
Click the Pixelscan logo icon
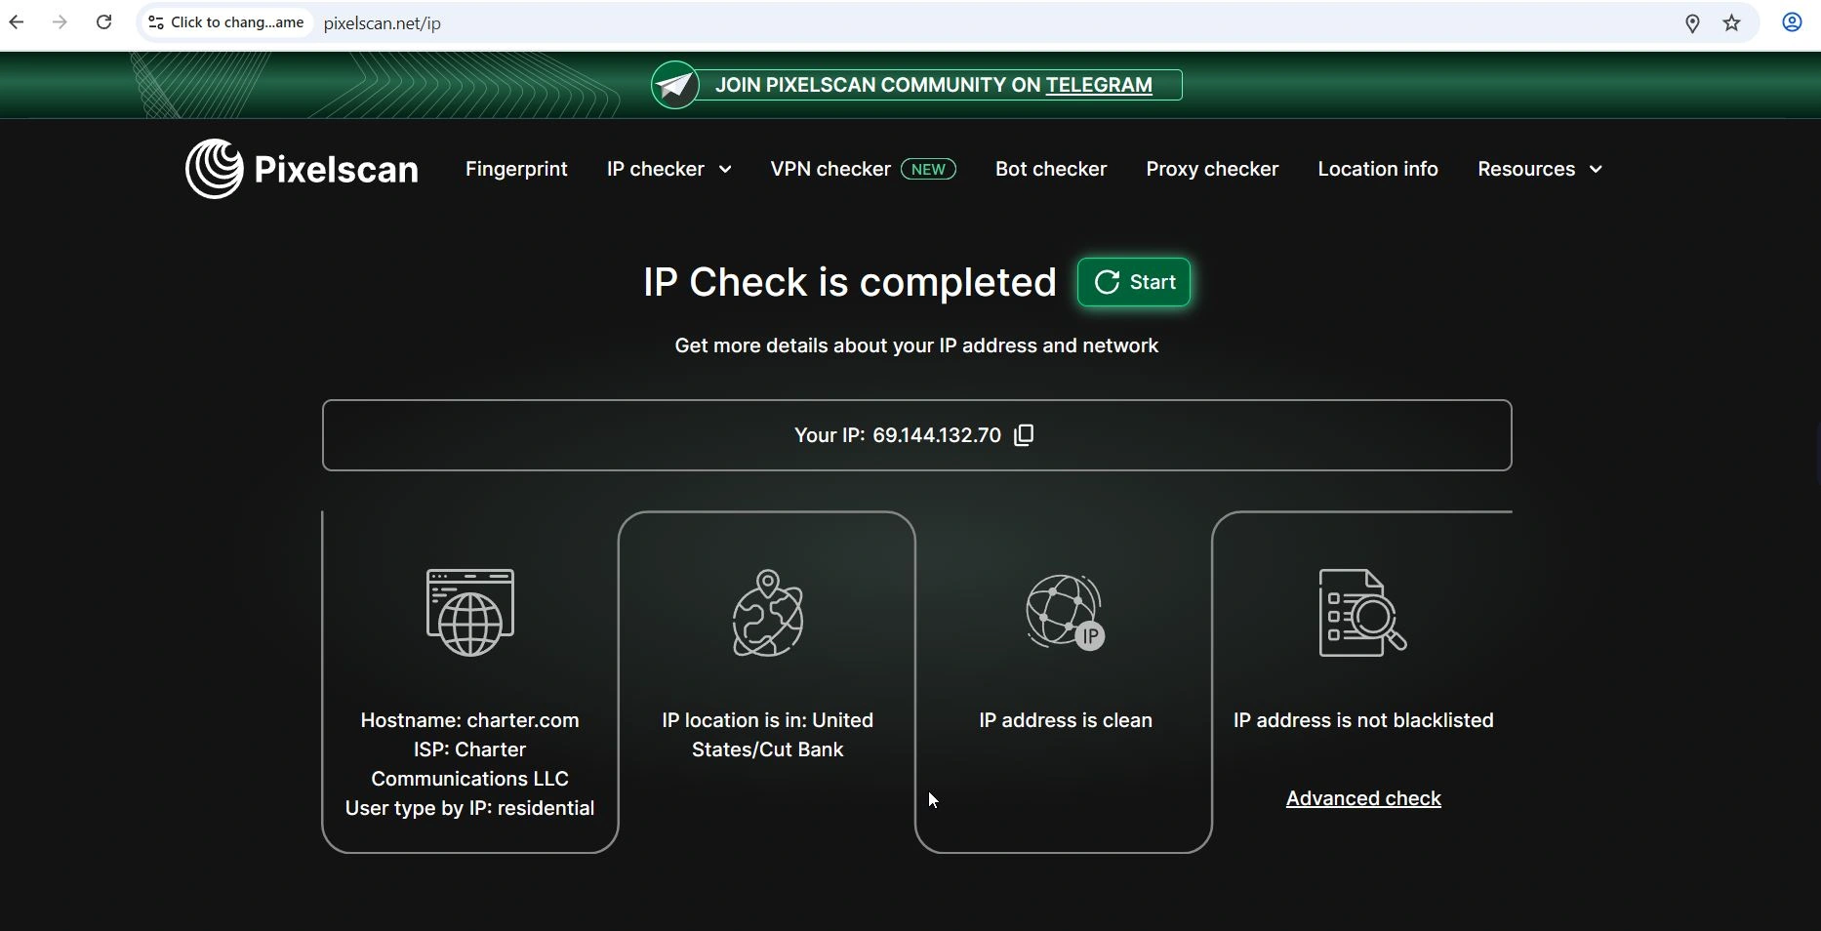[215, 169]
